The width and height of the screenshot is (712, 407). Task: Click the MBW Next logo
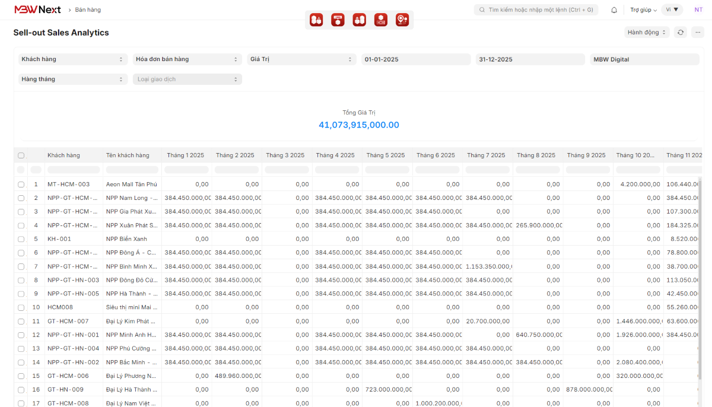37,10
